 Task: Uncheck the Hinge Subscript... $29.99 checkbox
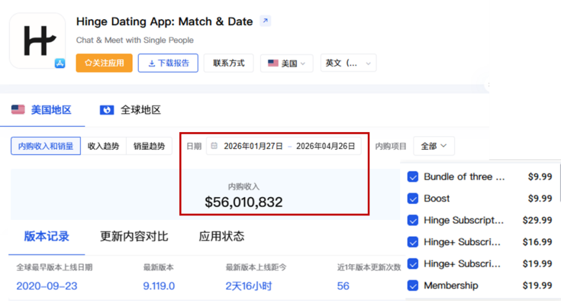pyautogui.click(x=412, y=220)
